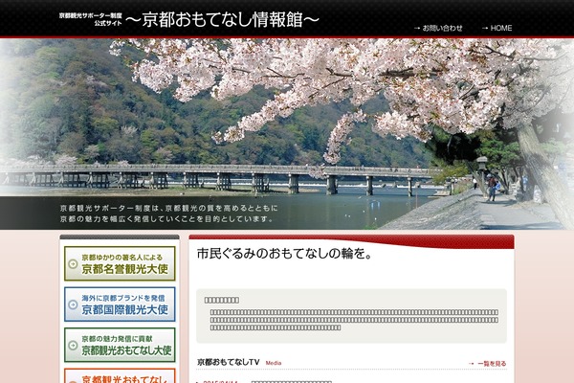Click the arrow icon on 京都名誉観光大使 banner
The width and height of the screenshot is (574, 383).
coord(73,264)
